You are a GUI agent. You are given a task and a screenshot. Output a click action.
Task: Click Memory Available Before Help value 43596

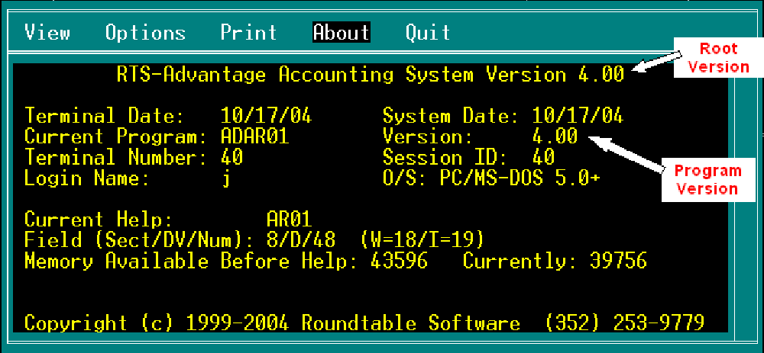(x=399, y=262)
